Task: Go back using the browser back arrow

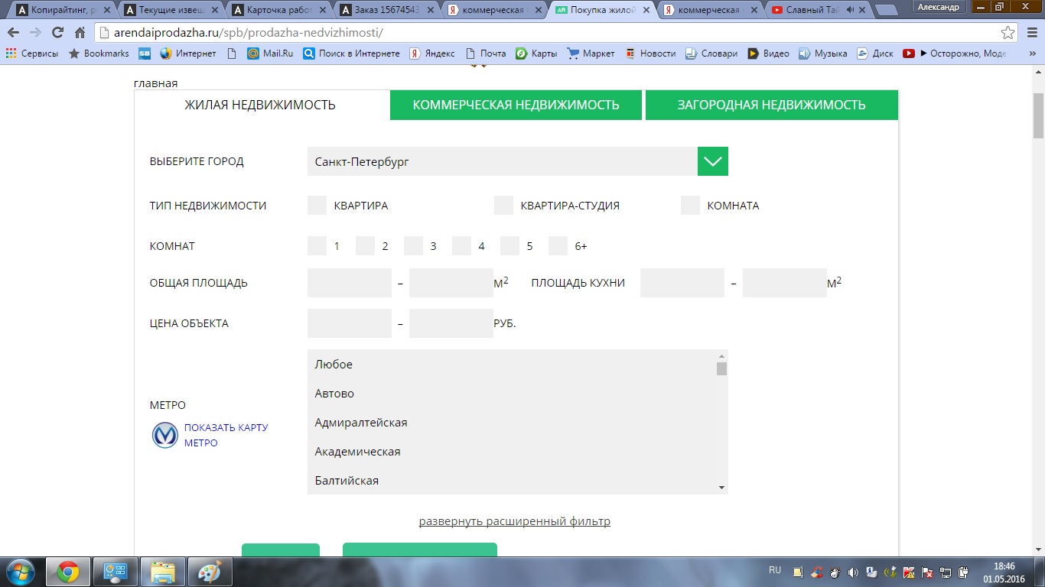Action: coord(13,33)
